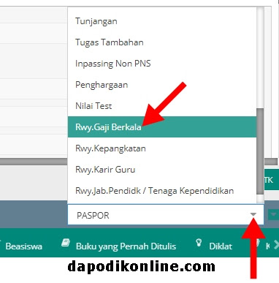The image size is (279, 283).
Task: Click the PASPOR combo box field
Action: coord(166,215)
